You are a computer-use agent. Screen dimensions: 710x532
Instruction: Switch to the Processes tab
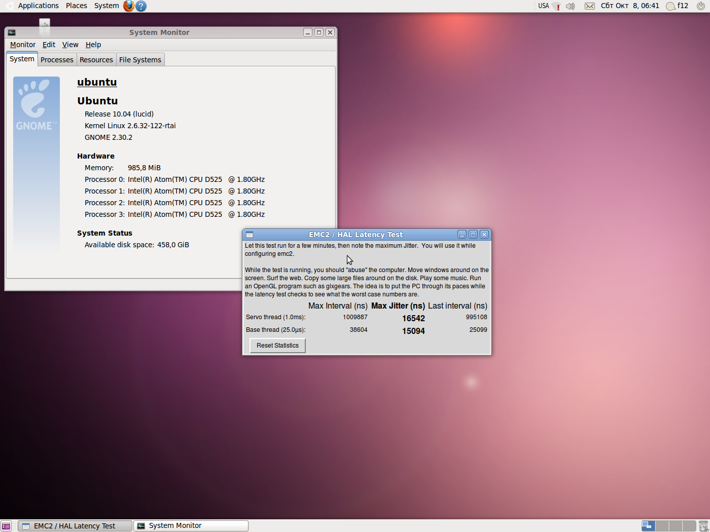pos(57,60)
